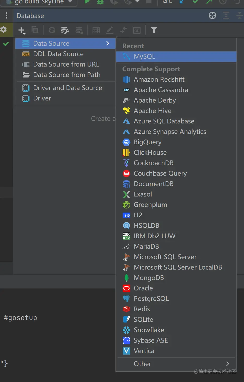This screenshot has width=244, height=382.
Task: Choose Data Source from URL
Action: [x=66, y=64]
